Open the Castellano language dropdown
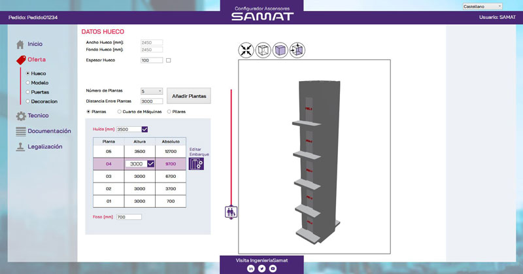This screenshot has height=274, width=523. click(x=482, y=7)
